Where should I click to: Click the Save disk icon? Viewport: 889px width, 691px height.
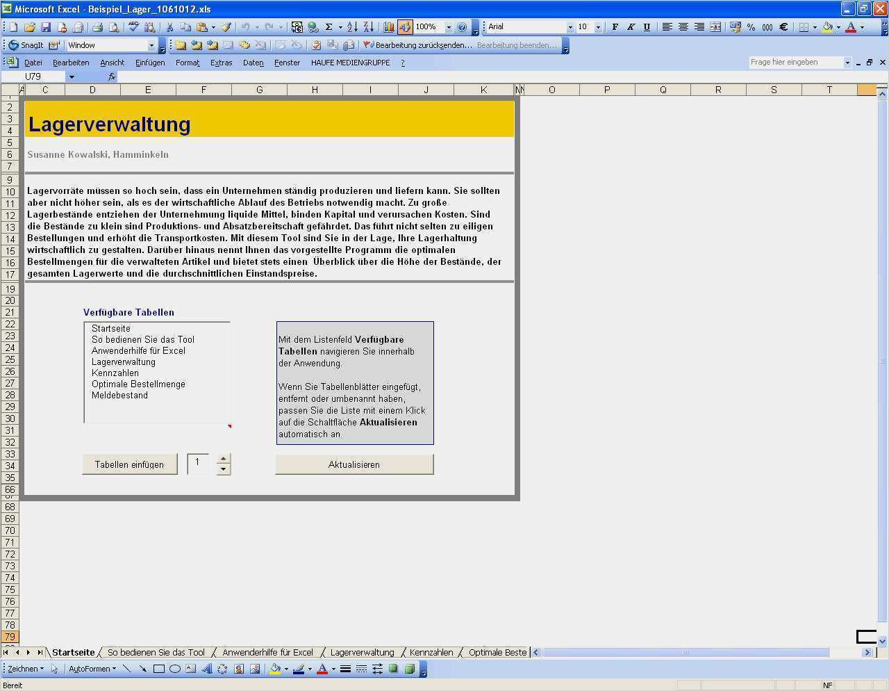point(46,27)
